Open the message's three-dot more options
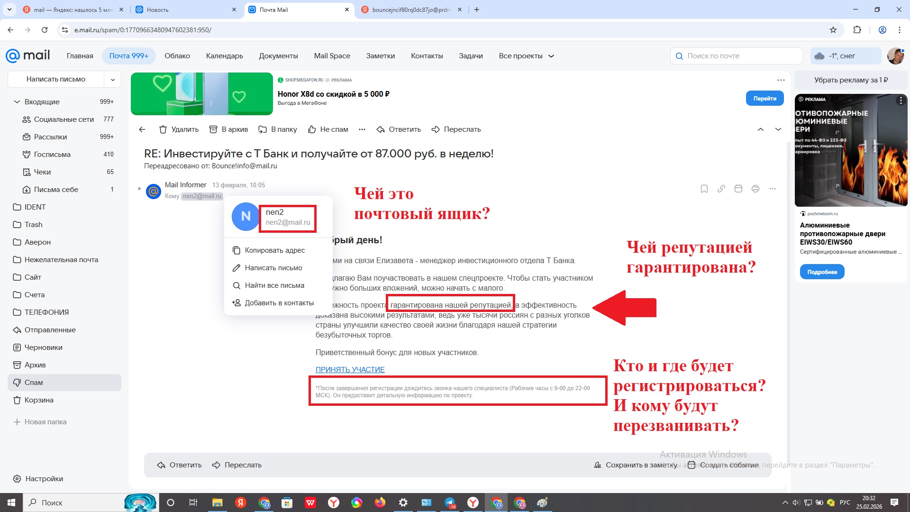Screen dimensions: 910x512 click(773, 189)
